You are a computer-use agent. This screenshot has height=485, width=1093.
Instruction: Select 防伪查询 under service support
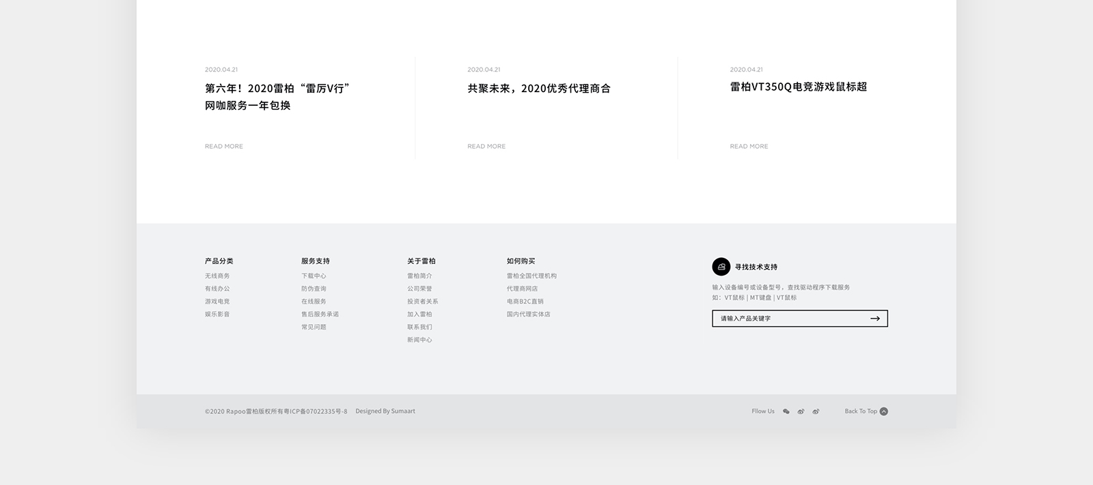coord(314,289)
